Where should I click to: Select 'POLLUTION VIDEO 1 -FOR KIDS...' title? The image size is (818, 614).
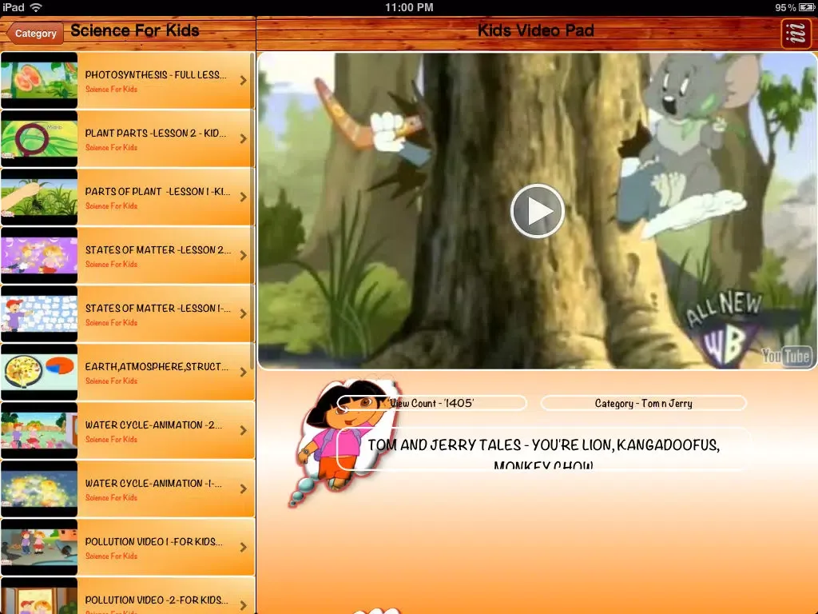154,542
